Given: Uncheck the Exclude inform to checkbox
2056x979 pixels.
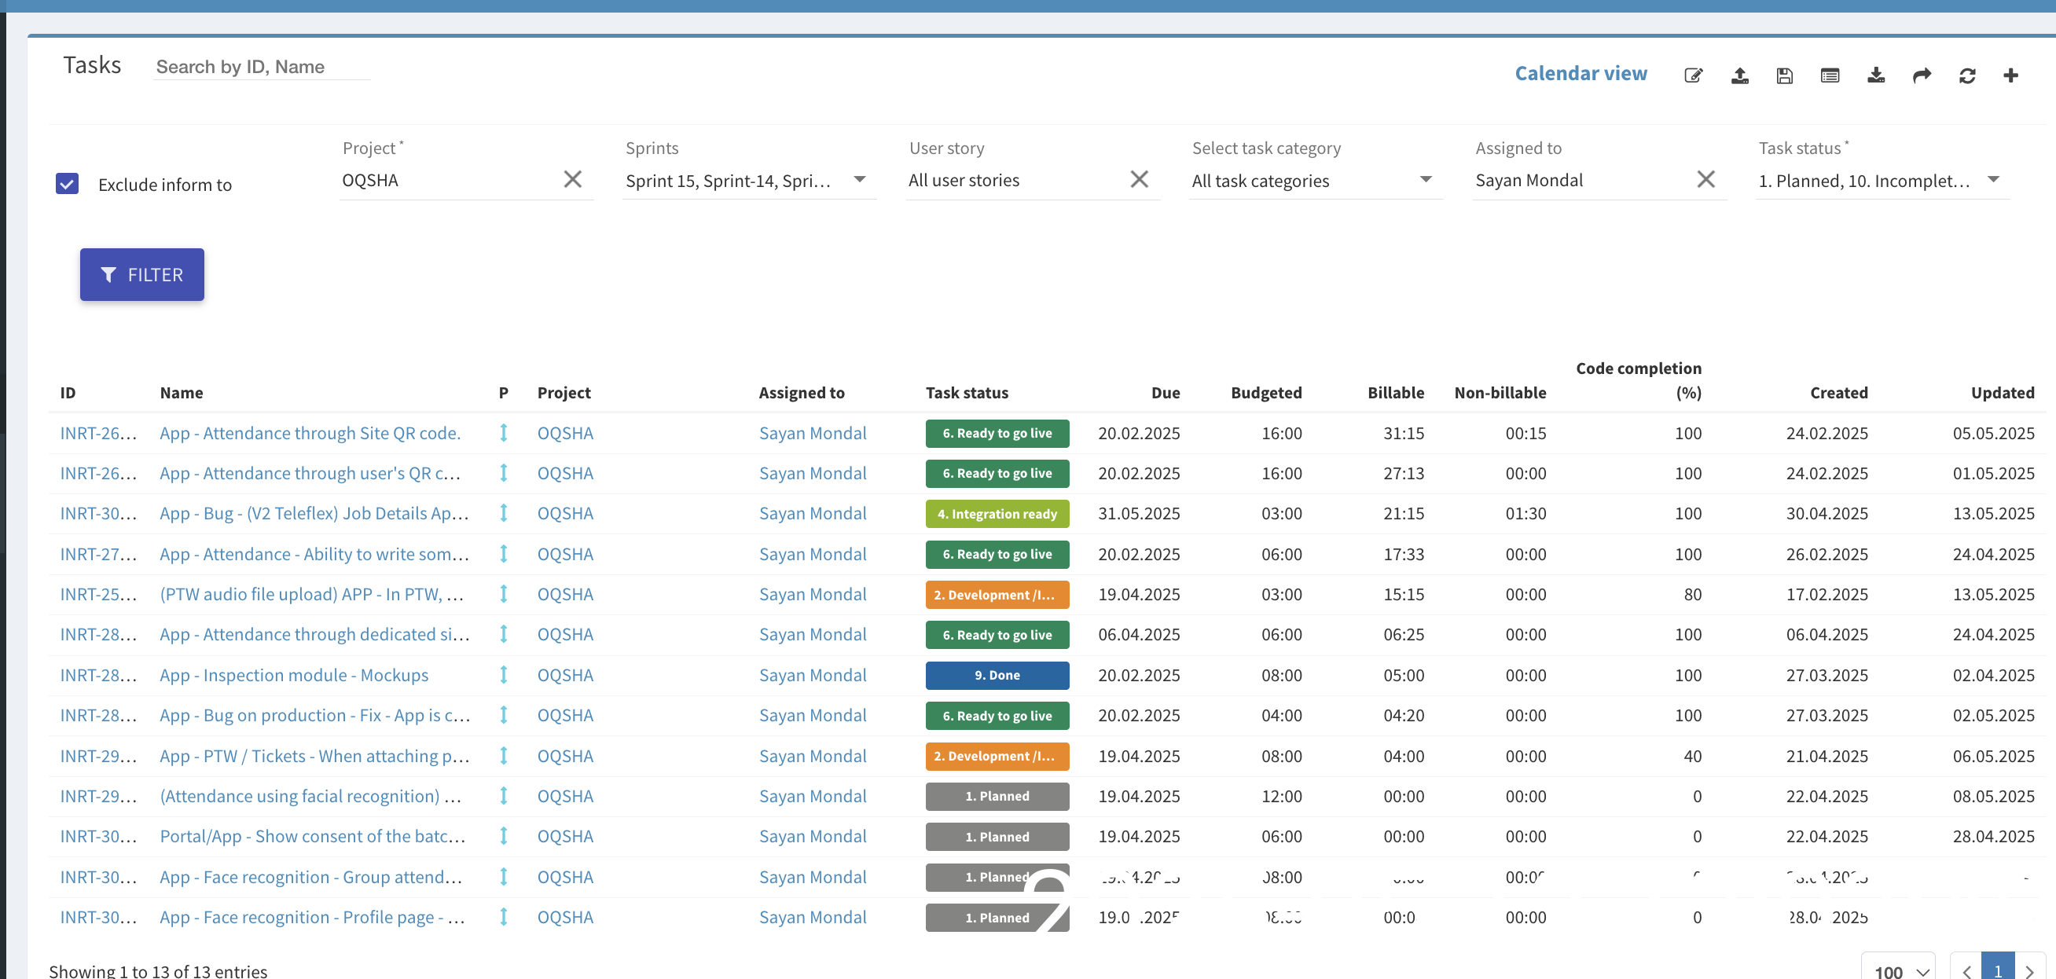Looking at the screenshot, I should pyautogui.click(x=67, y=184).
